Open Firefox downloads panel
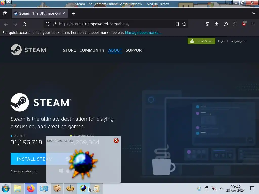259x194 pixels. pos(217,24)
